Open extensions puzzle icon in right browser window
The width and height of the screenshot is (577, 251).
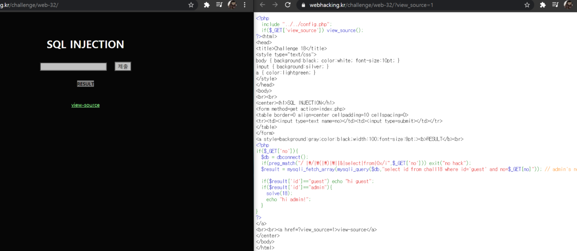click(x=543, y=5)
